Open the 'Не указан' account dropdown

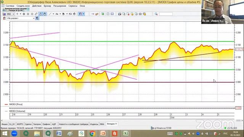[x=21, y=18]
